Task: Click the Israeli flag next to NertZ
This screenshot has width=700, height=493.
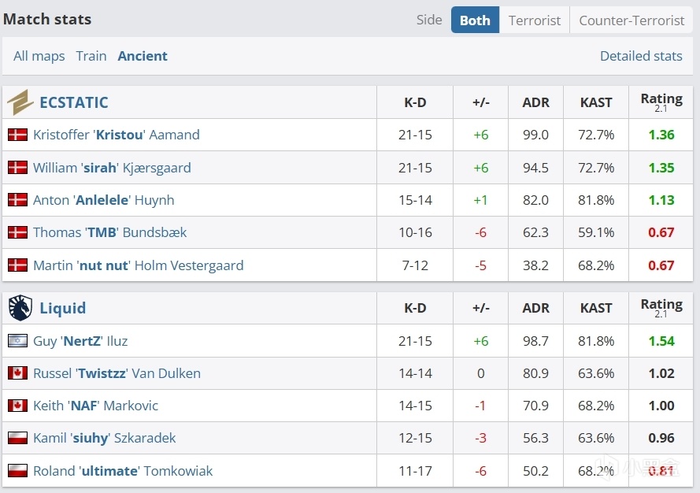Action: point(17,341)
